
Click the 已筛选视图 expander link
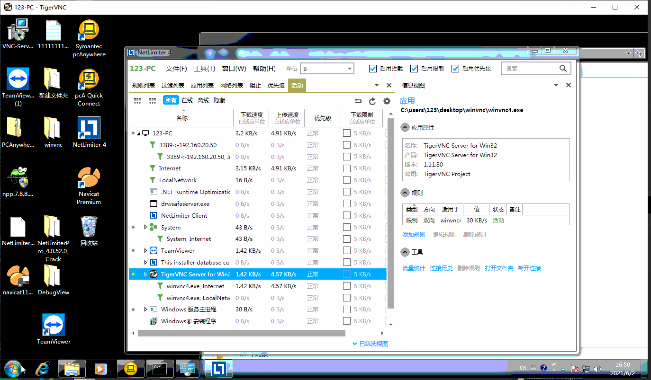tap(370, 344)
